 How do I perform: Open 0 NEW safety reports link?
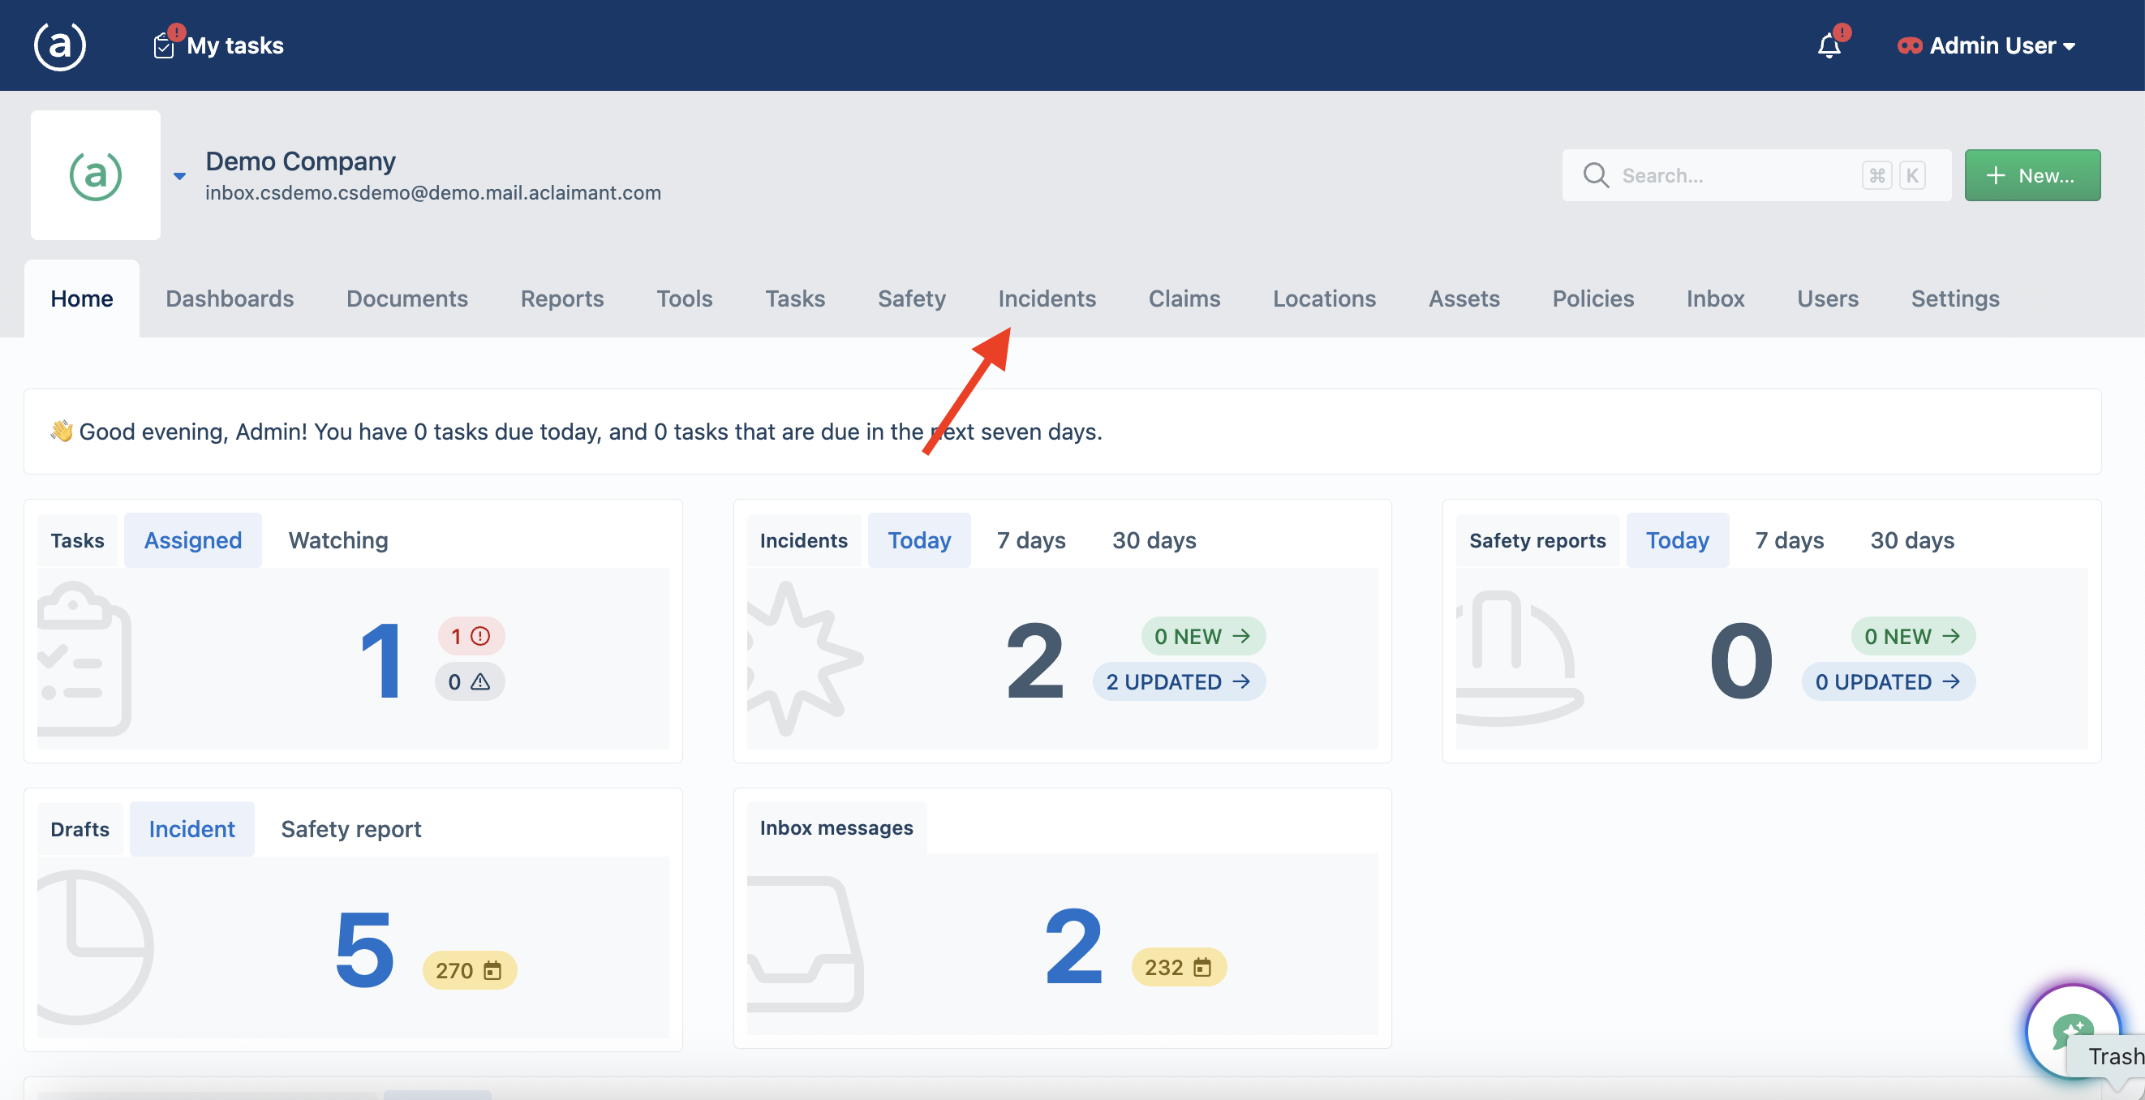[x=1913, y=636]
